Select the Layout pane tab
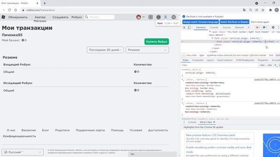The image size is (280, 157). (x=210, y=60)
